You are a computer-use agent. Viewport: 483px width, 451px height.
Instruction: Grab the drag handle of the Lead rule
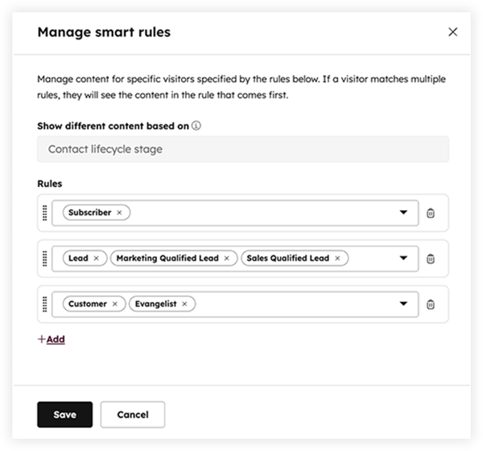44,259
